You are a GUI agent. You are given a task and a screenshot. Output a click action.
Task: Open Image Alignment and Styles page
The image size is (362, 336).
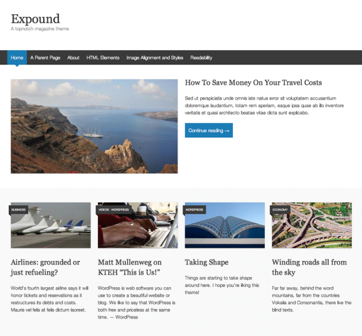pyautogui.click(x=155, y=58)
